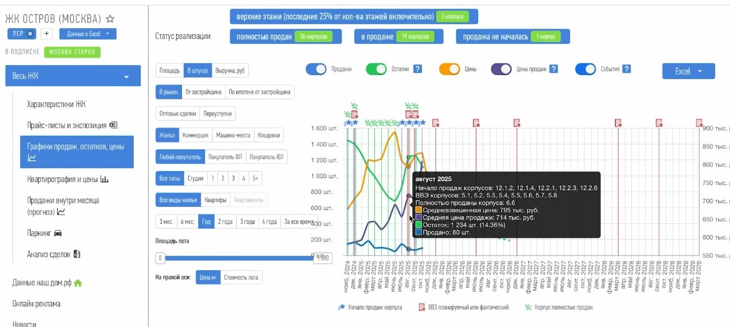Add ЖК Остров to favorites star
730x327 pixels.
point(110,19)
